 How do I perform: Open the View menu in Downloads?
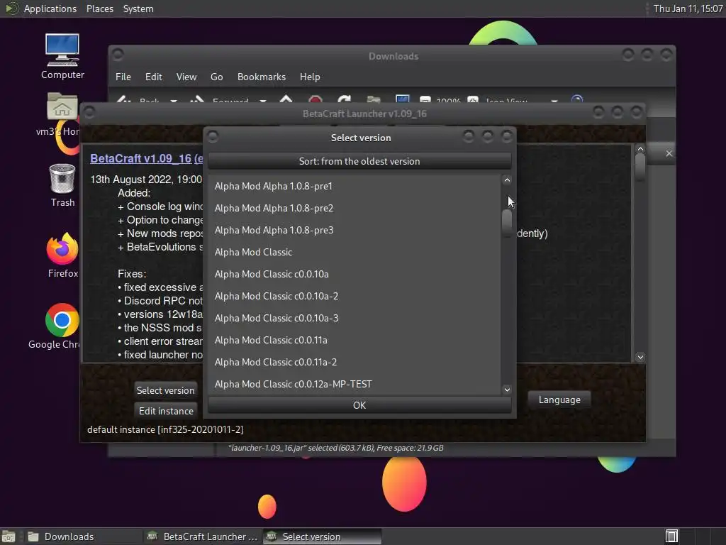[186, 77]
